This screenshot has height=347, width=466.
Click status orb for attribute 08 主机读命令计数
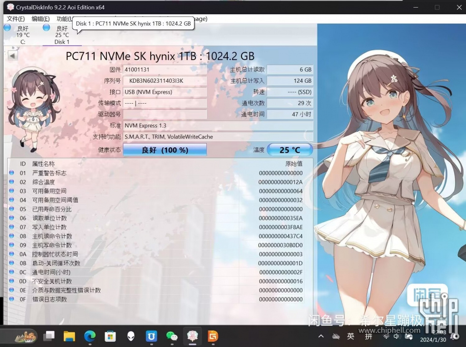[11, 236]
